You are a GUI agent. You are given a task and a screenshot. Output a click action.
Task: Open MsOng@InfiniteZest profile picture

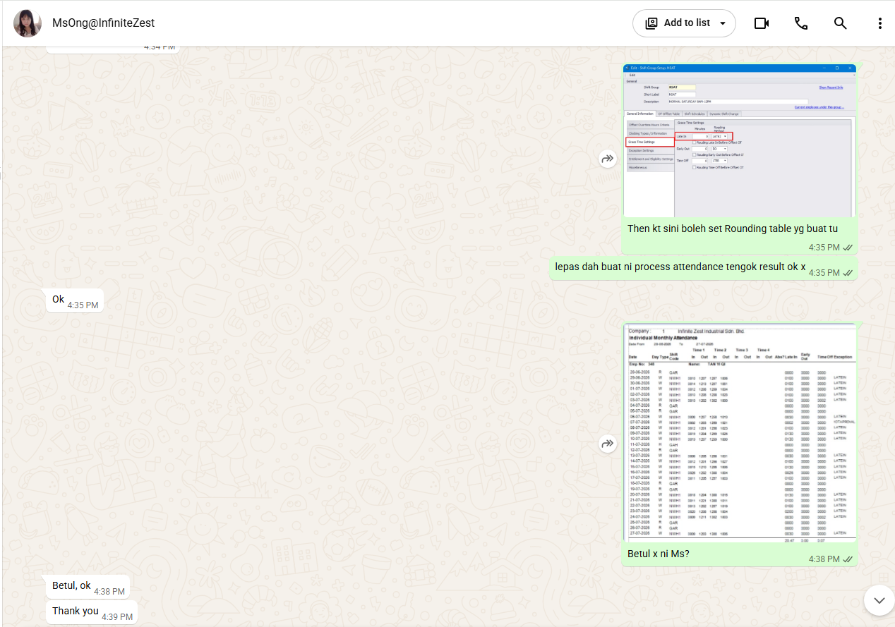click(28, 23)
